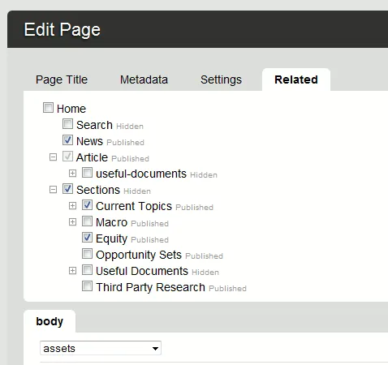
Task: Expand the Current Topics node
Action: click(72, 206)
